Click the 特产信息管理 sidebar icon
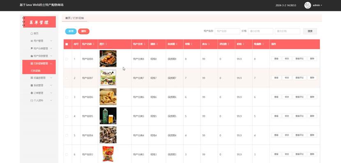 [x=32, y=56]
